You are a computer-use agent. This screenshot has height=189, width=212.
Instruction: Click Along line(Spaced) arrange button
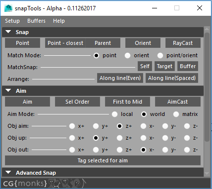tap(172, 78)
